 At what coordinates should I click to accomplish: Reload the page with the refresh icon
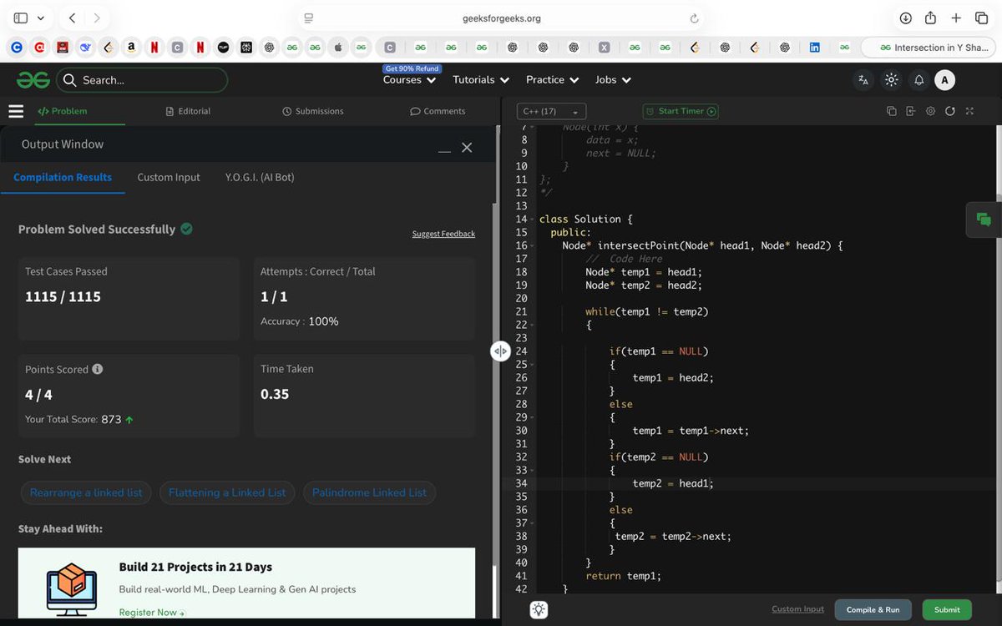tap(694, 18)
